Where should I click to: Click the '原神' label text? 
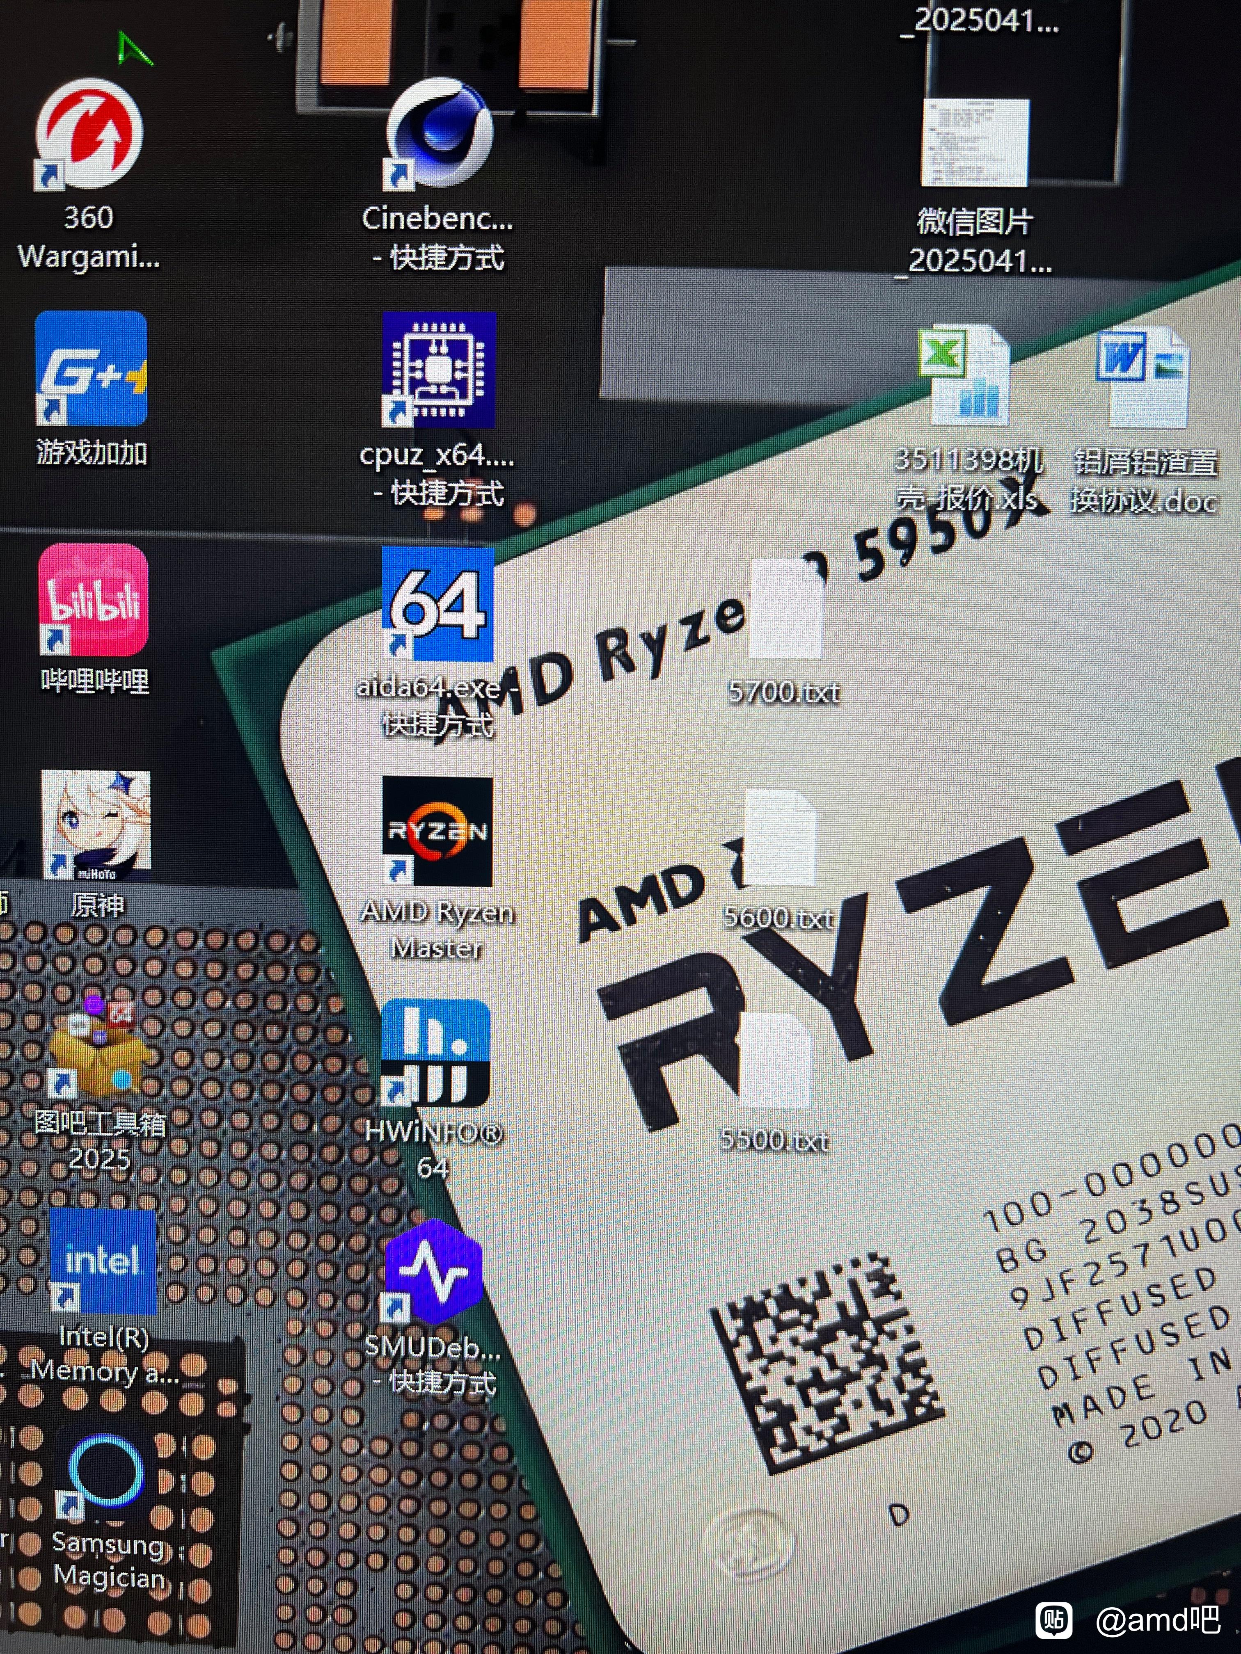(x=97, y=905)
